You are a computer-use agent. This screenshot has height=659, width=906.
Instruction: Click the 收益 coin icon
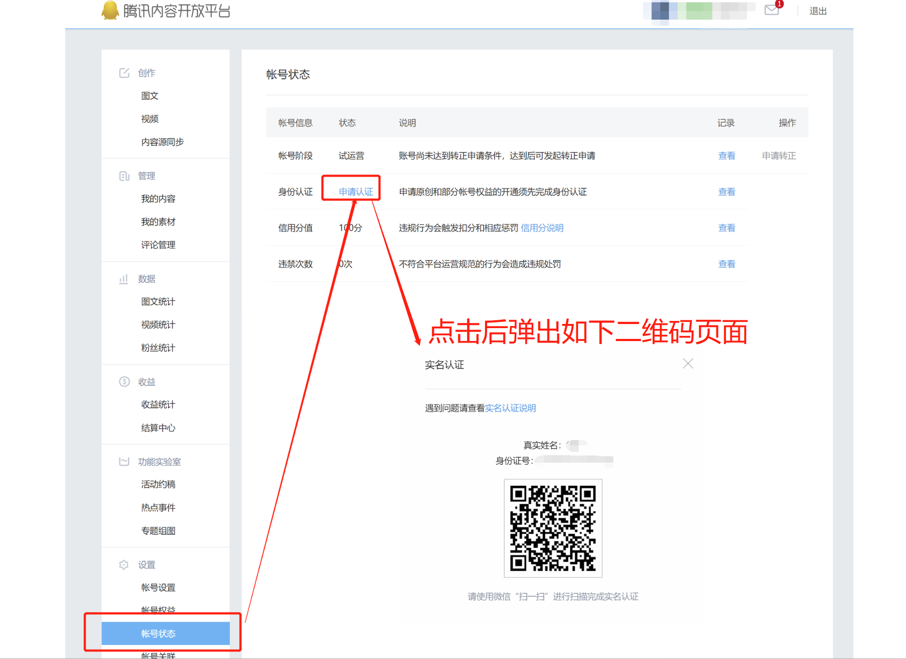pos(124,382)
